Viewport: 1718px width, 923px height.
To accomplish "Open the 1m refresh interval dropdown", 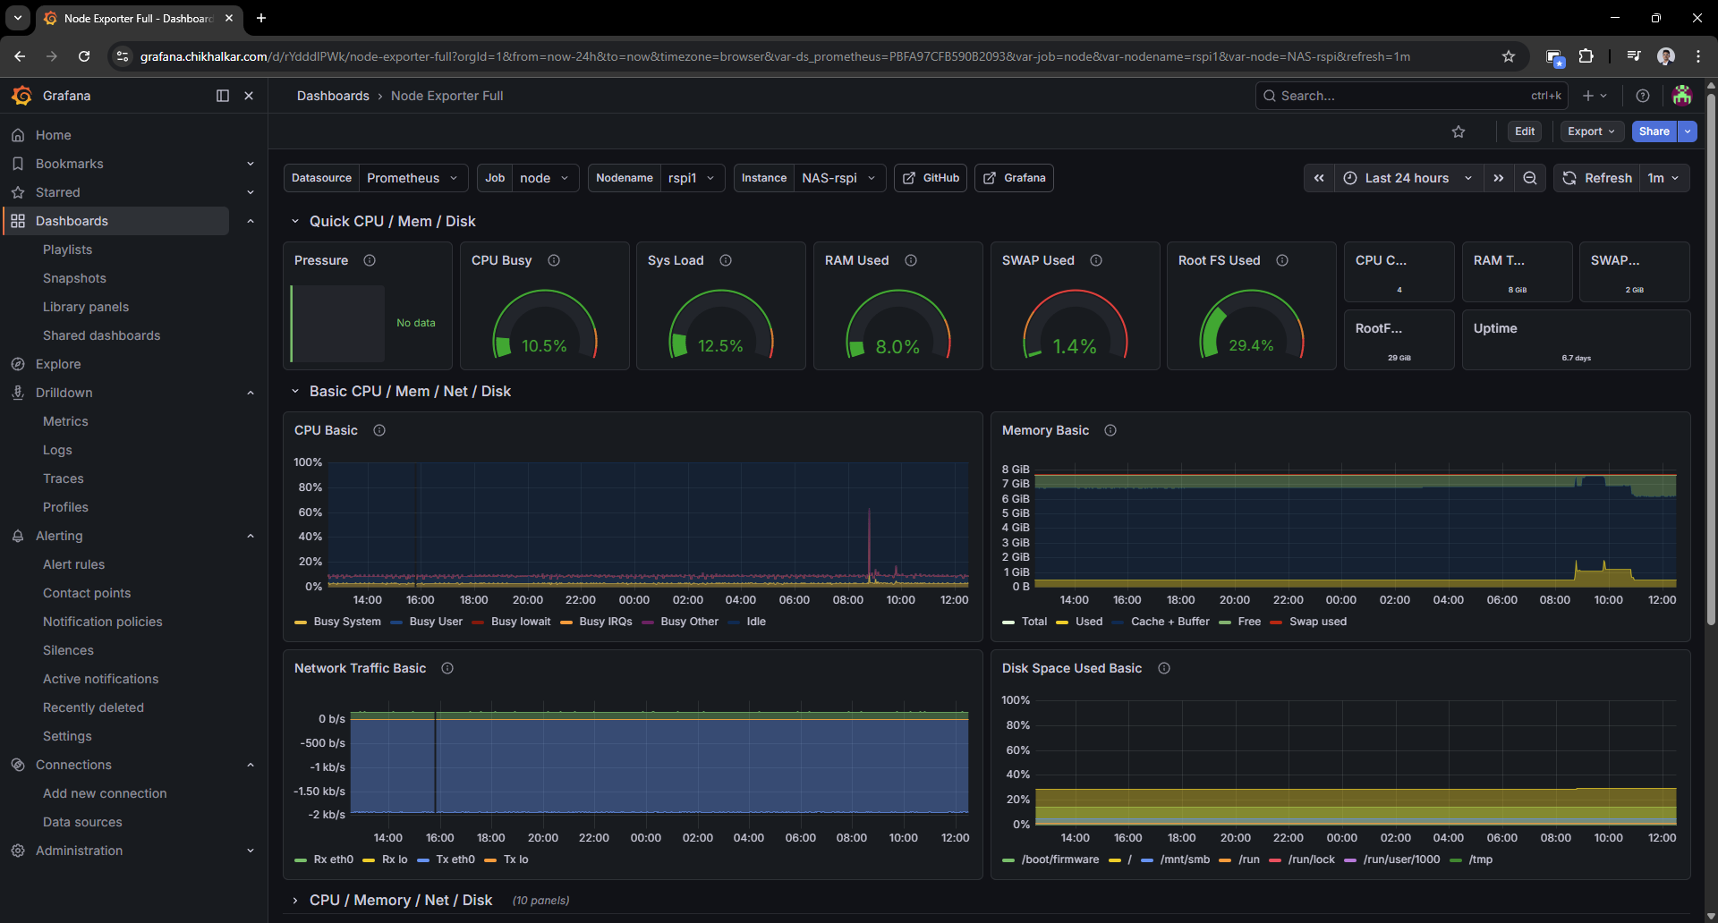I will (x=1662, y=178).
